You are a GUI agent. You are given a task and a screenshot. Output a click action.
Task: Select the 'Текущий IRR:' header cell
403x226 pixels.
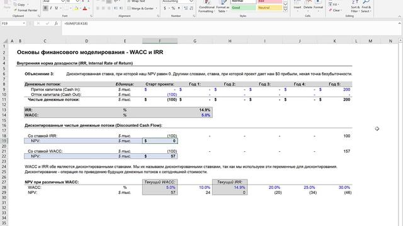coord(230,182)
